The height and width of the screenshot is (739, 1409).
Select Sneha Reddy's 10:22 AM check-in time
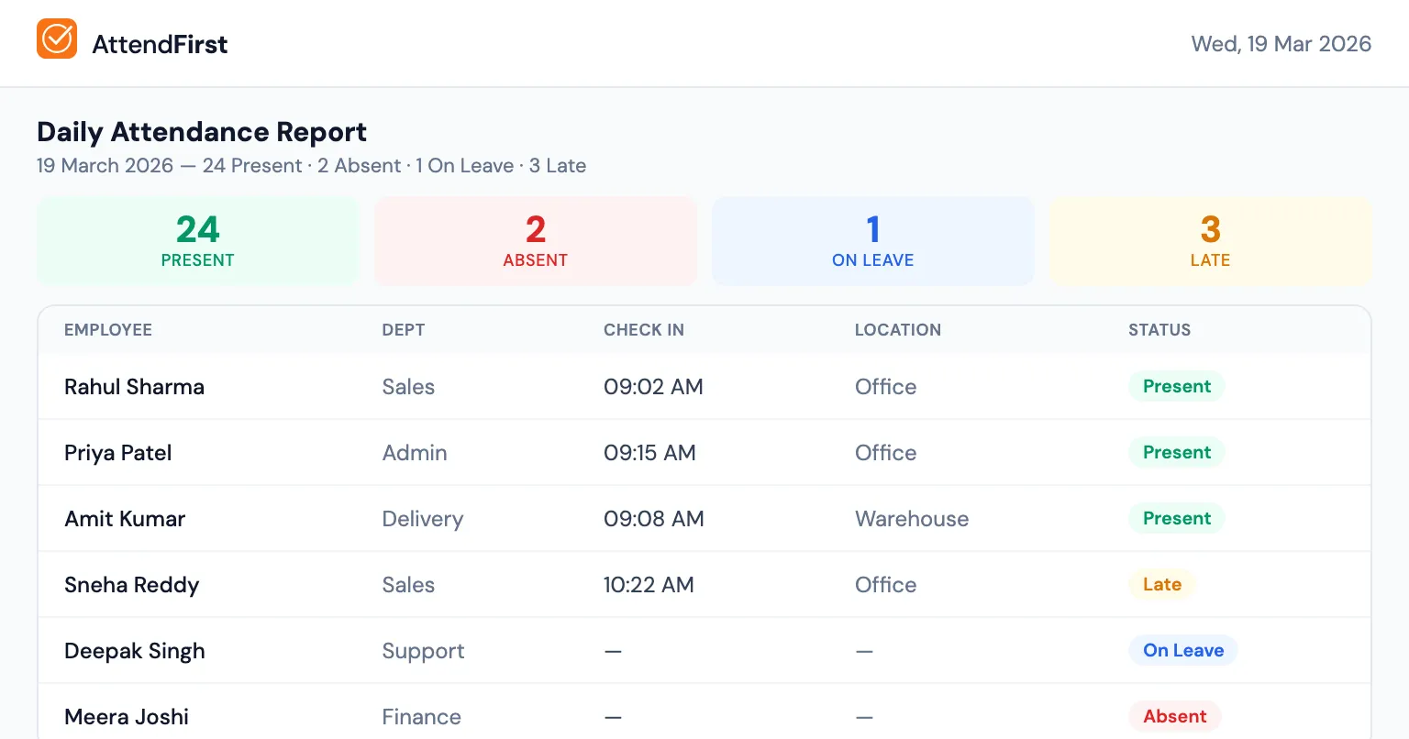click(649, 584)
